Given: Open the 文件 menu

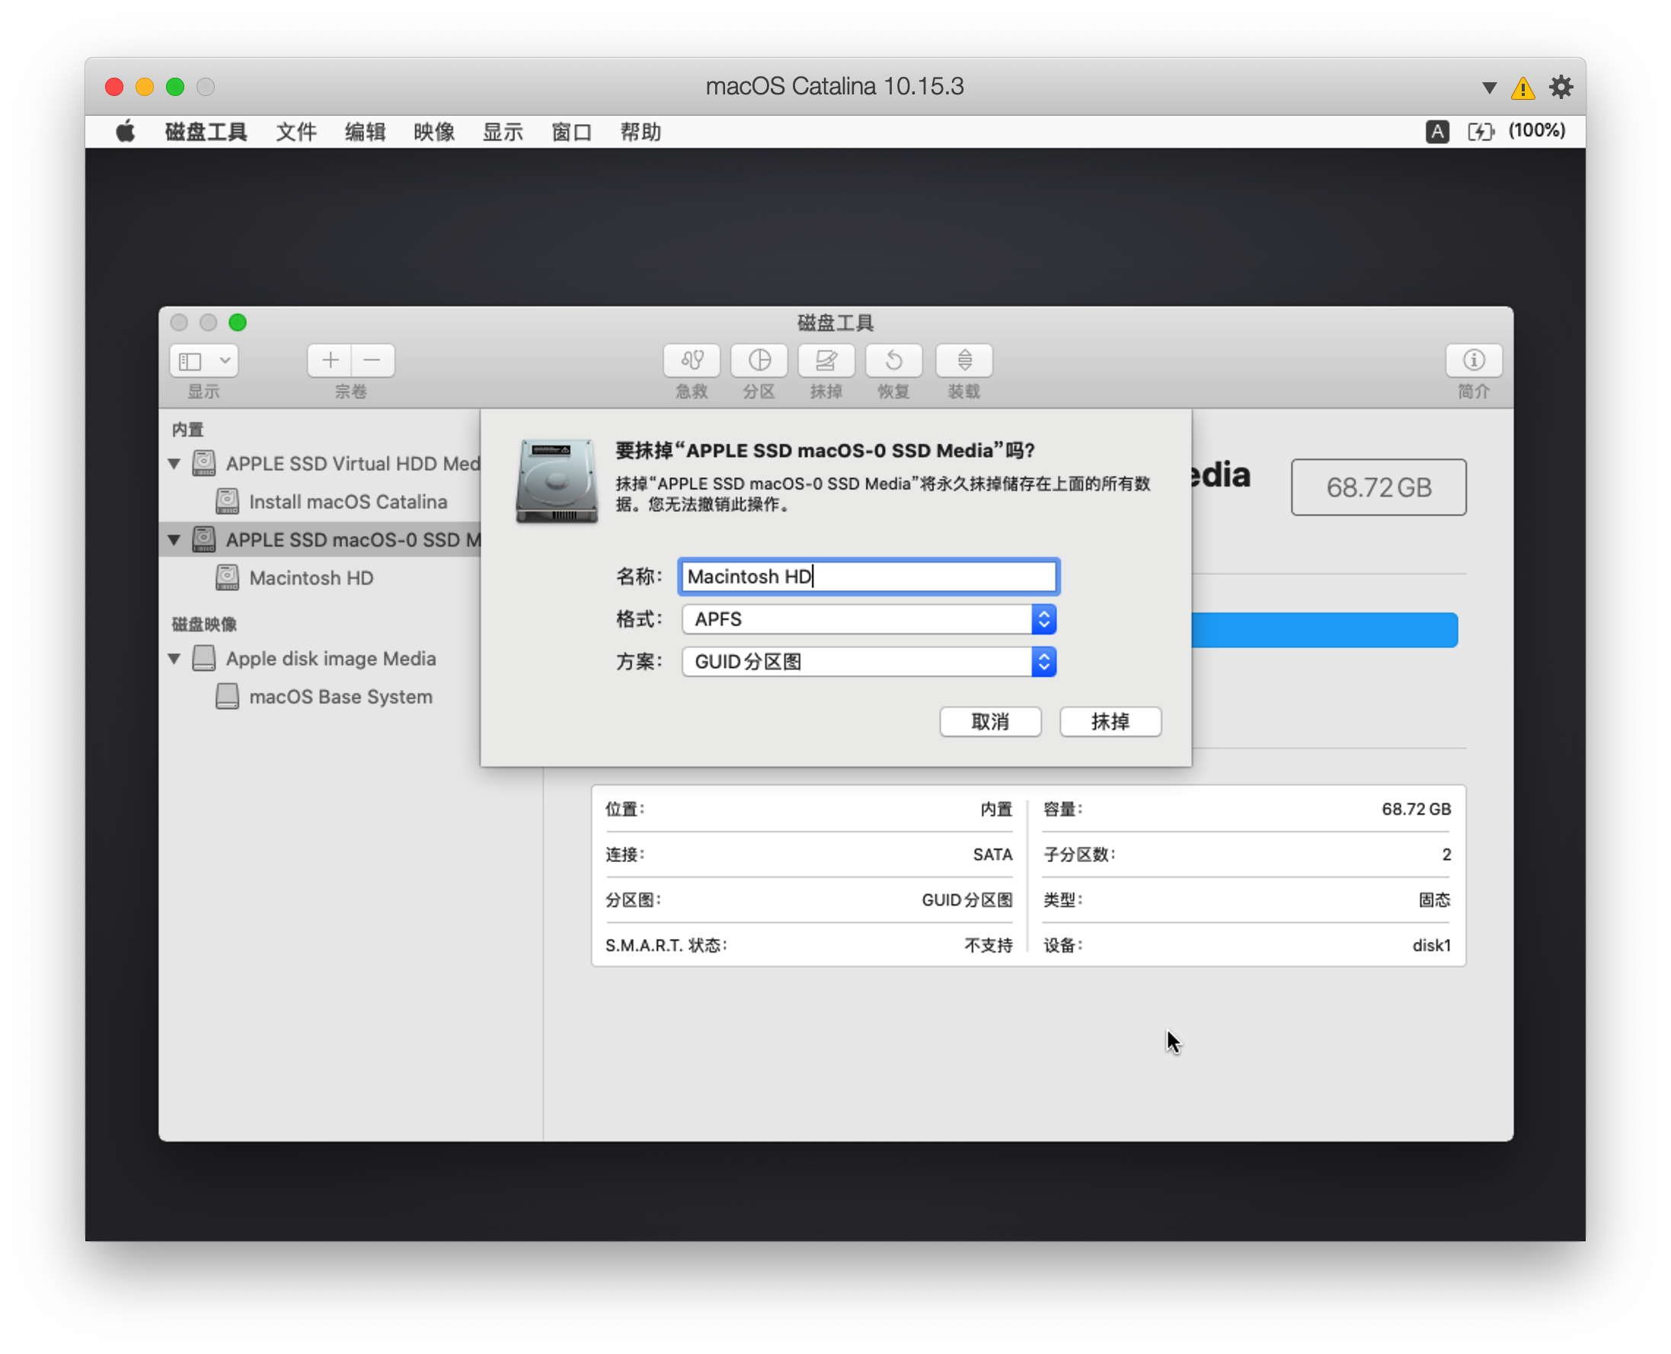Looking at the screenshot, I should (296, 131).
